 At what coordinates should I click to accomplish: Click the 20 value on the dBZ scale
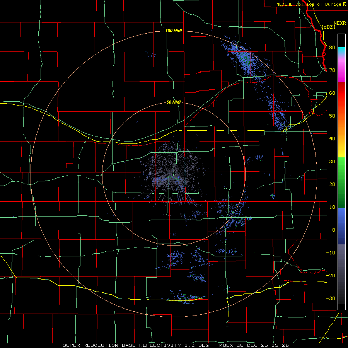[332, 184]
